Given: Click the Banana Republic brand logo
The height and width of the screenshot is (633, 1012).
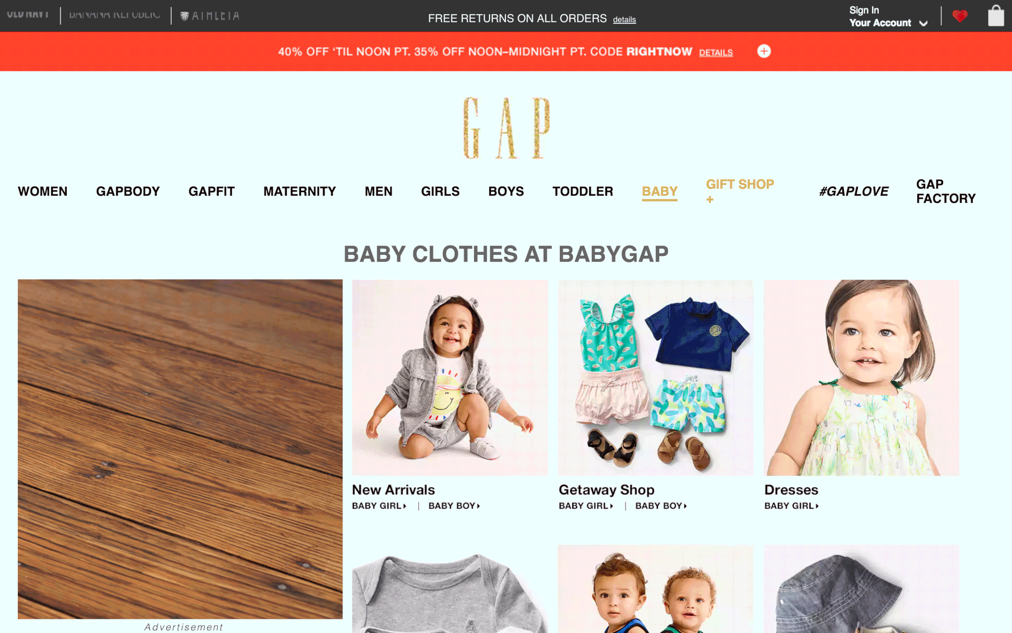Looking at the screenshot, I should click(x=114, y=15).
